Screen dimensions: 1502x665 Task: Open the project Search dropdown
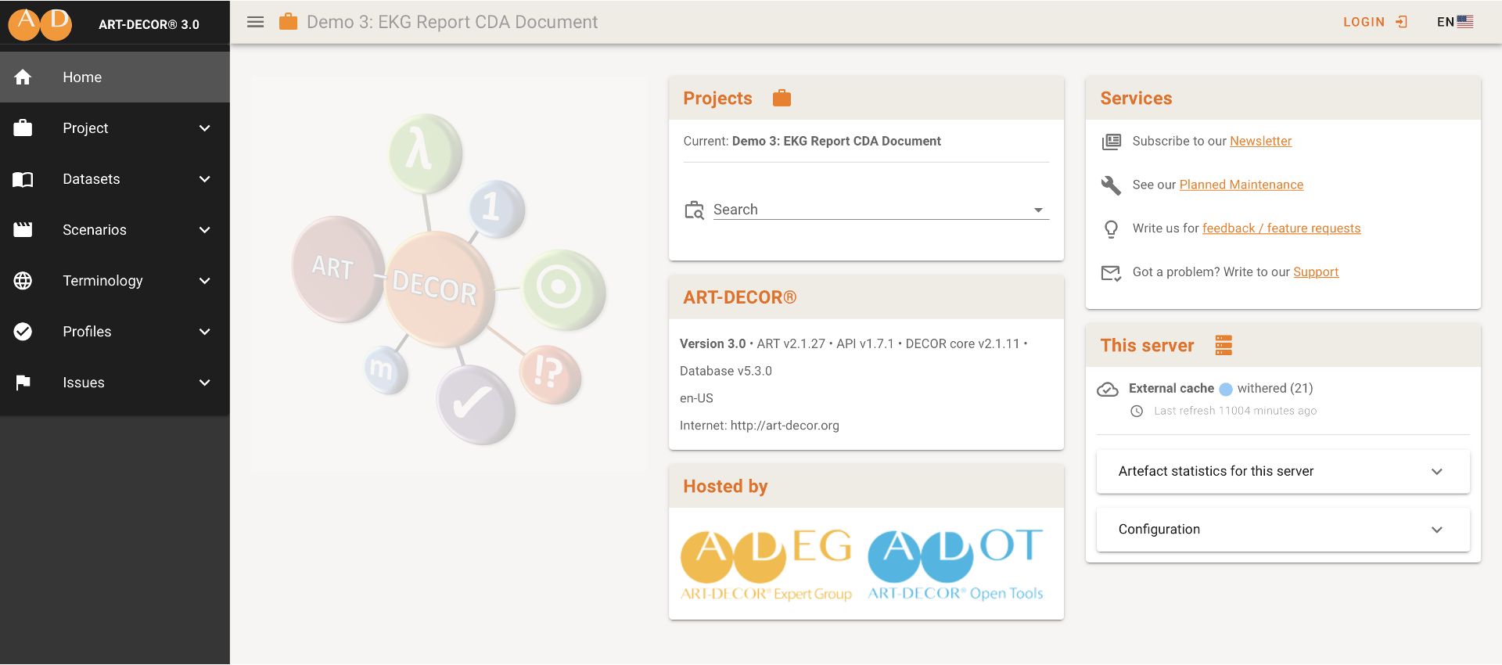1037,210
